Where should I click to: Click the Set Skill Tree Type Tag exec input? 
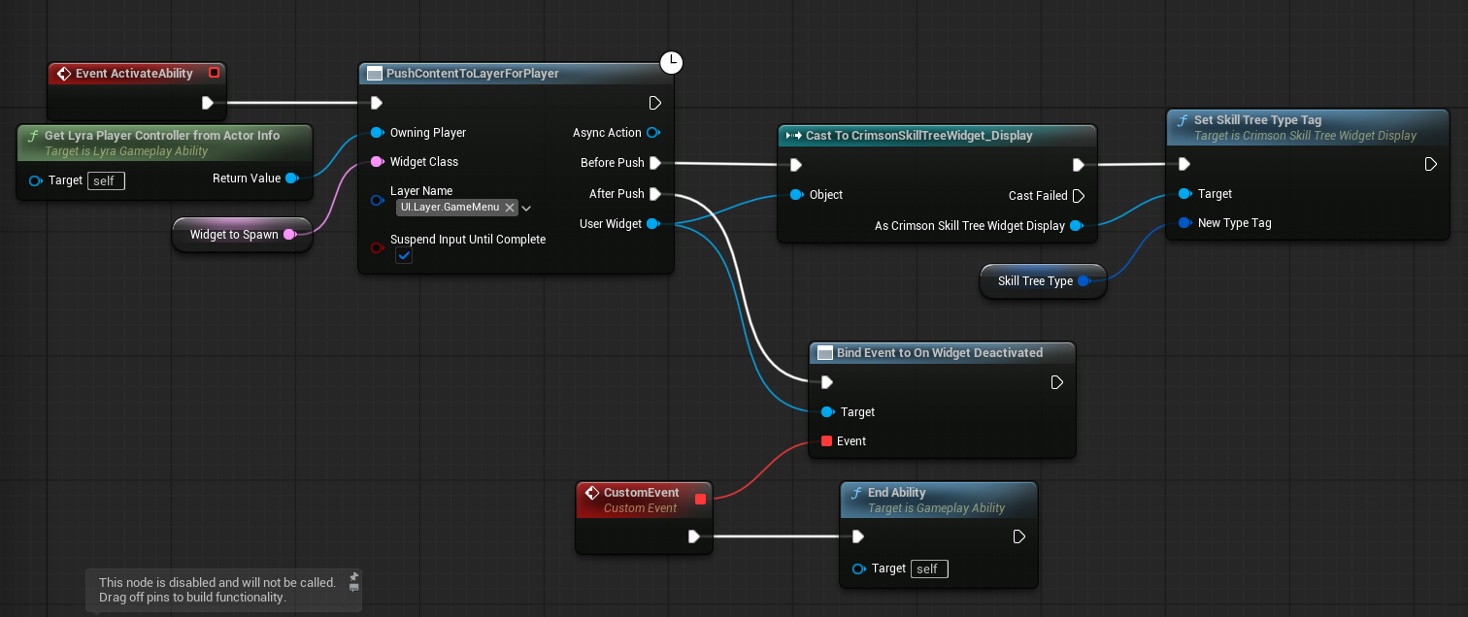click(x=1184, y=164)
